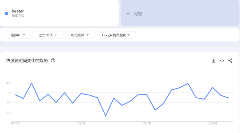Expand the Google 网页搜索 search type dropdown
The width and height of the screenshot is (240, 133).
tap(115, 35)
